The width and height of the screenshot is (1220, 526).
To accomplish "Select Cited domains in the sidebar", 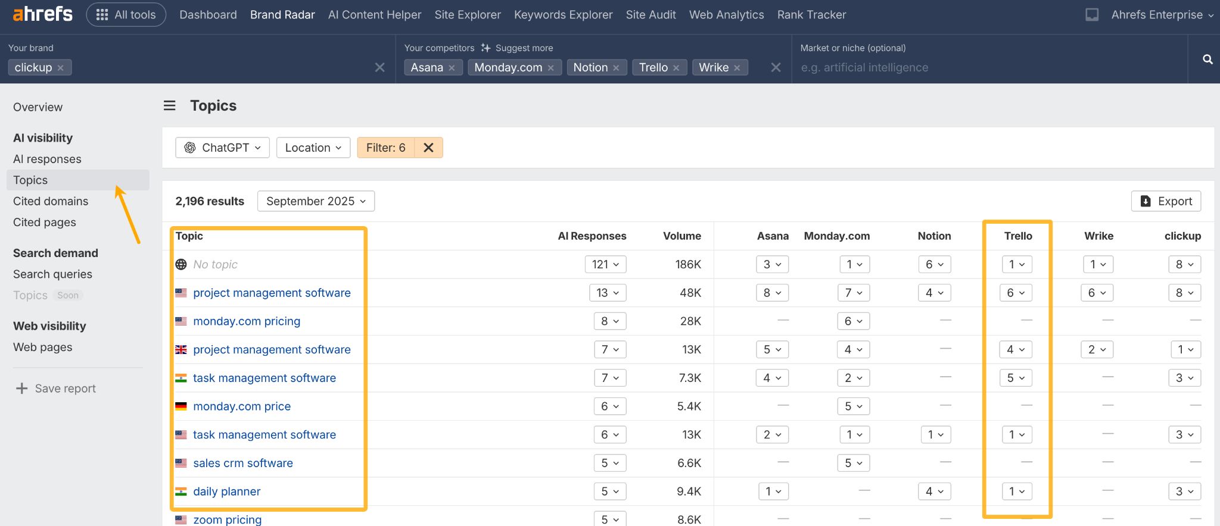I will pyautogui.click(x=51, y=201).
